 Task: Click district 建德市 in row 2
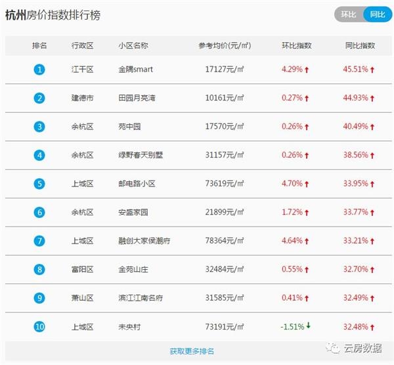click(83, 98)
